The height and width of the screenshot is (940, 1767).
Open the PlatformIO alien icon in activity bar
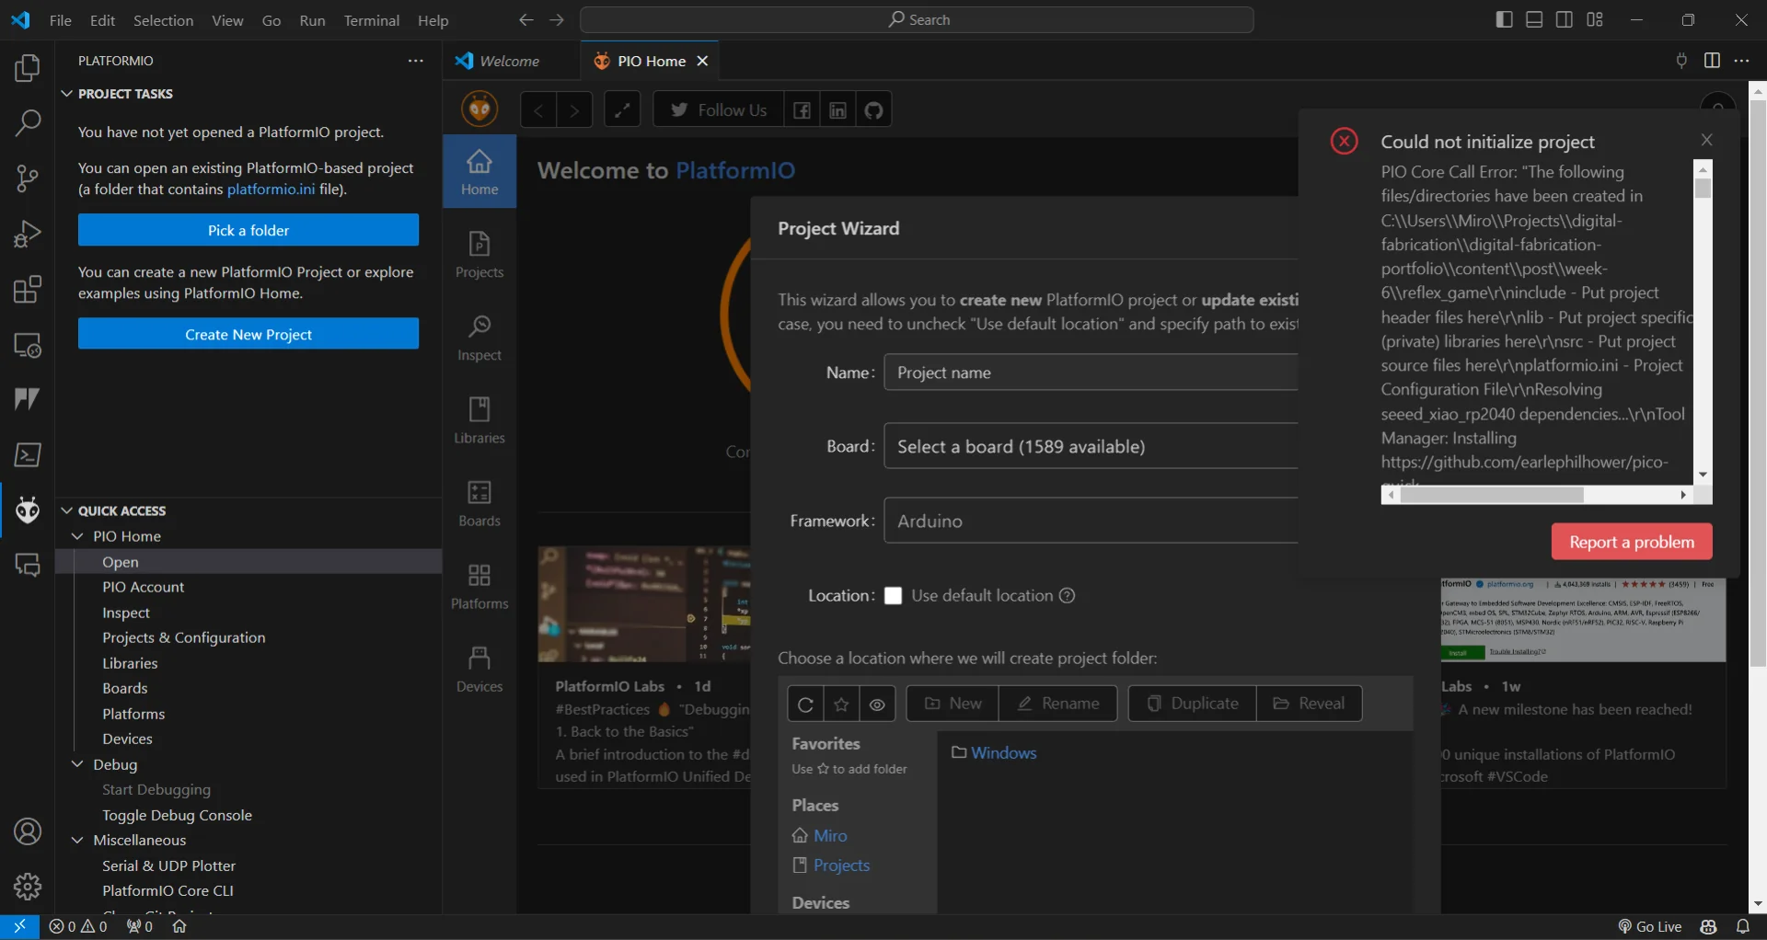pos(28,510)
